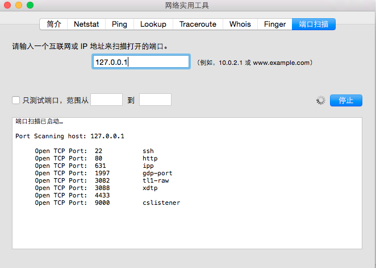Viewport: 376px width, 268px height.
Task: Select the Open TCP Port 4433 row
Action: pos(72,196)
